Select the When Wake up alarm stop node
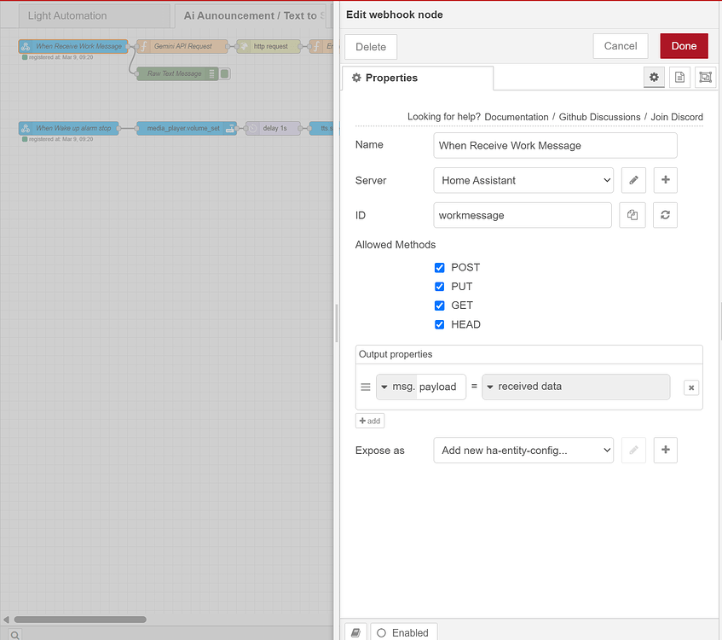 (x=68, y=128)
